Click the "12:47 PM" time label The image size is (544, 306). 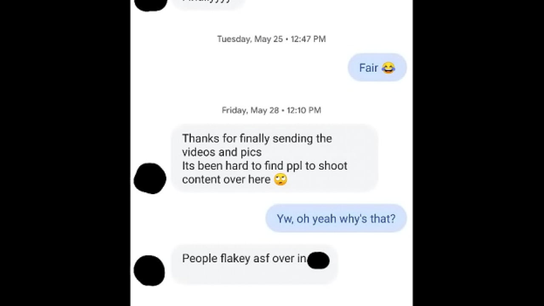pos(308,39)
